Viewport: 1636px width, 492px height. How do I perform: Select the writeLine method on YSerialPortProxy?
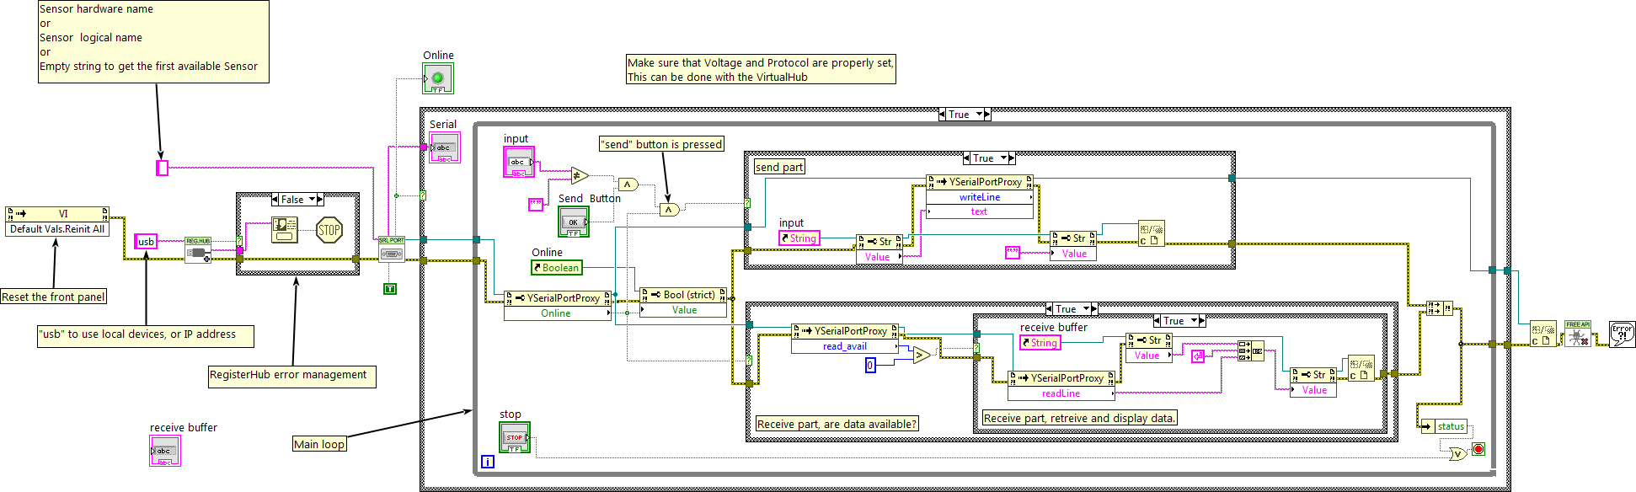click(979, 197)
